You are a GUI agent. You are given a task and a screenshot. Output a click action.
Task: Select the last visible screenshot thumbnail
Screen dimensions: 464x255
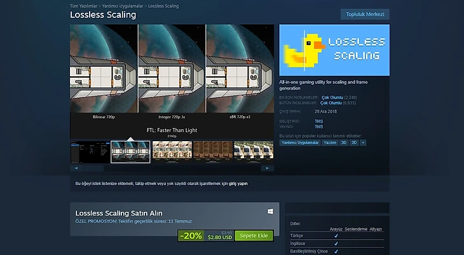coord(254,152)
